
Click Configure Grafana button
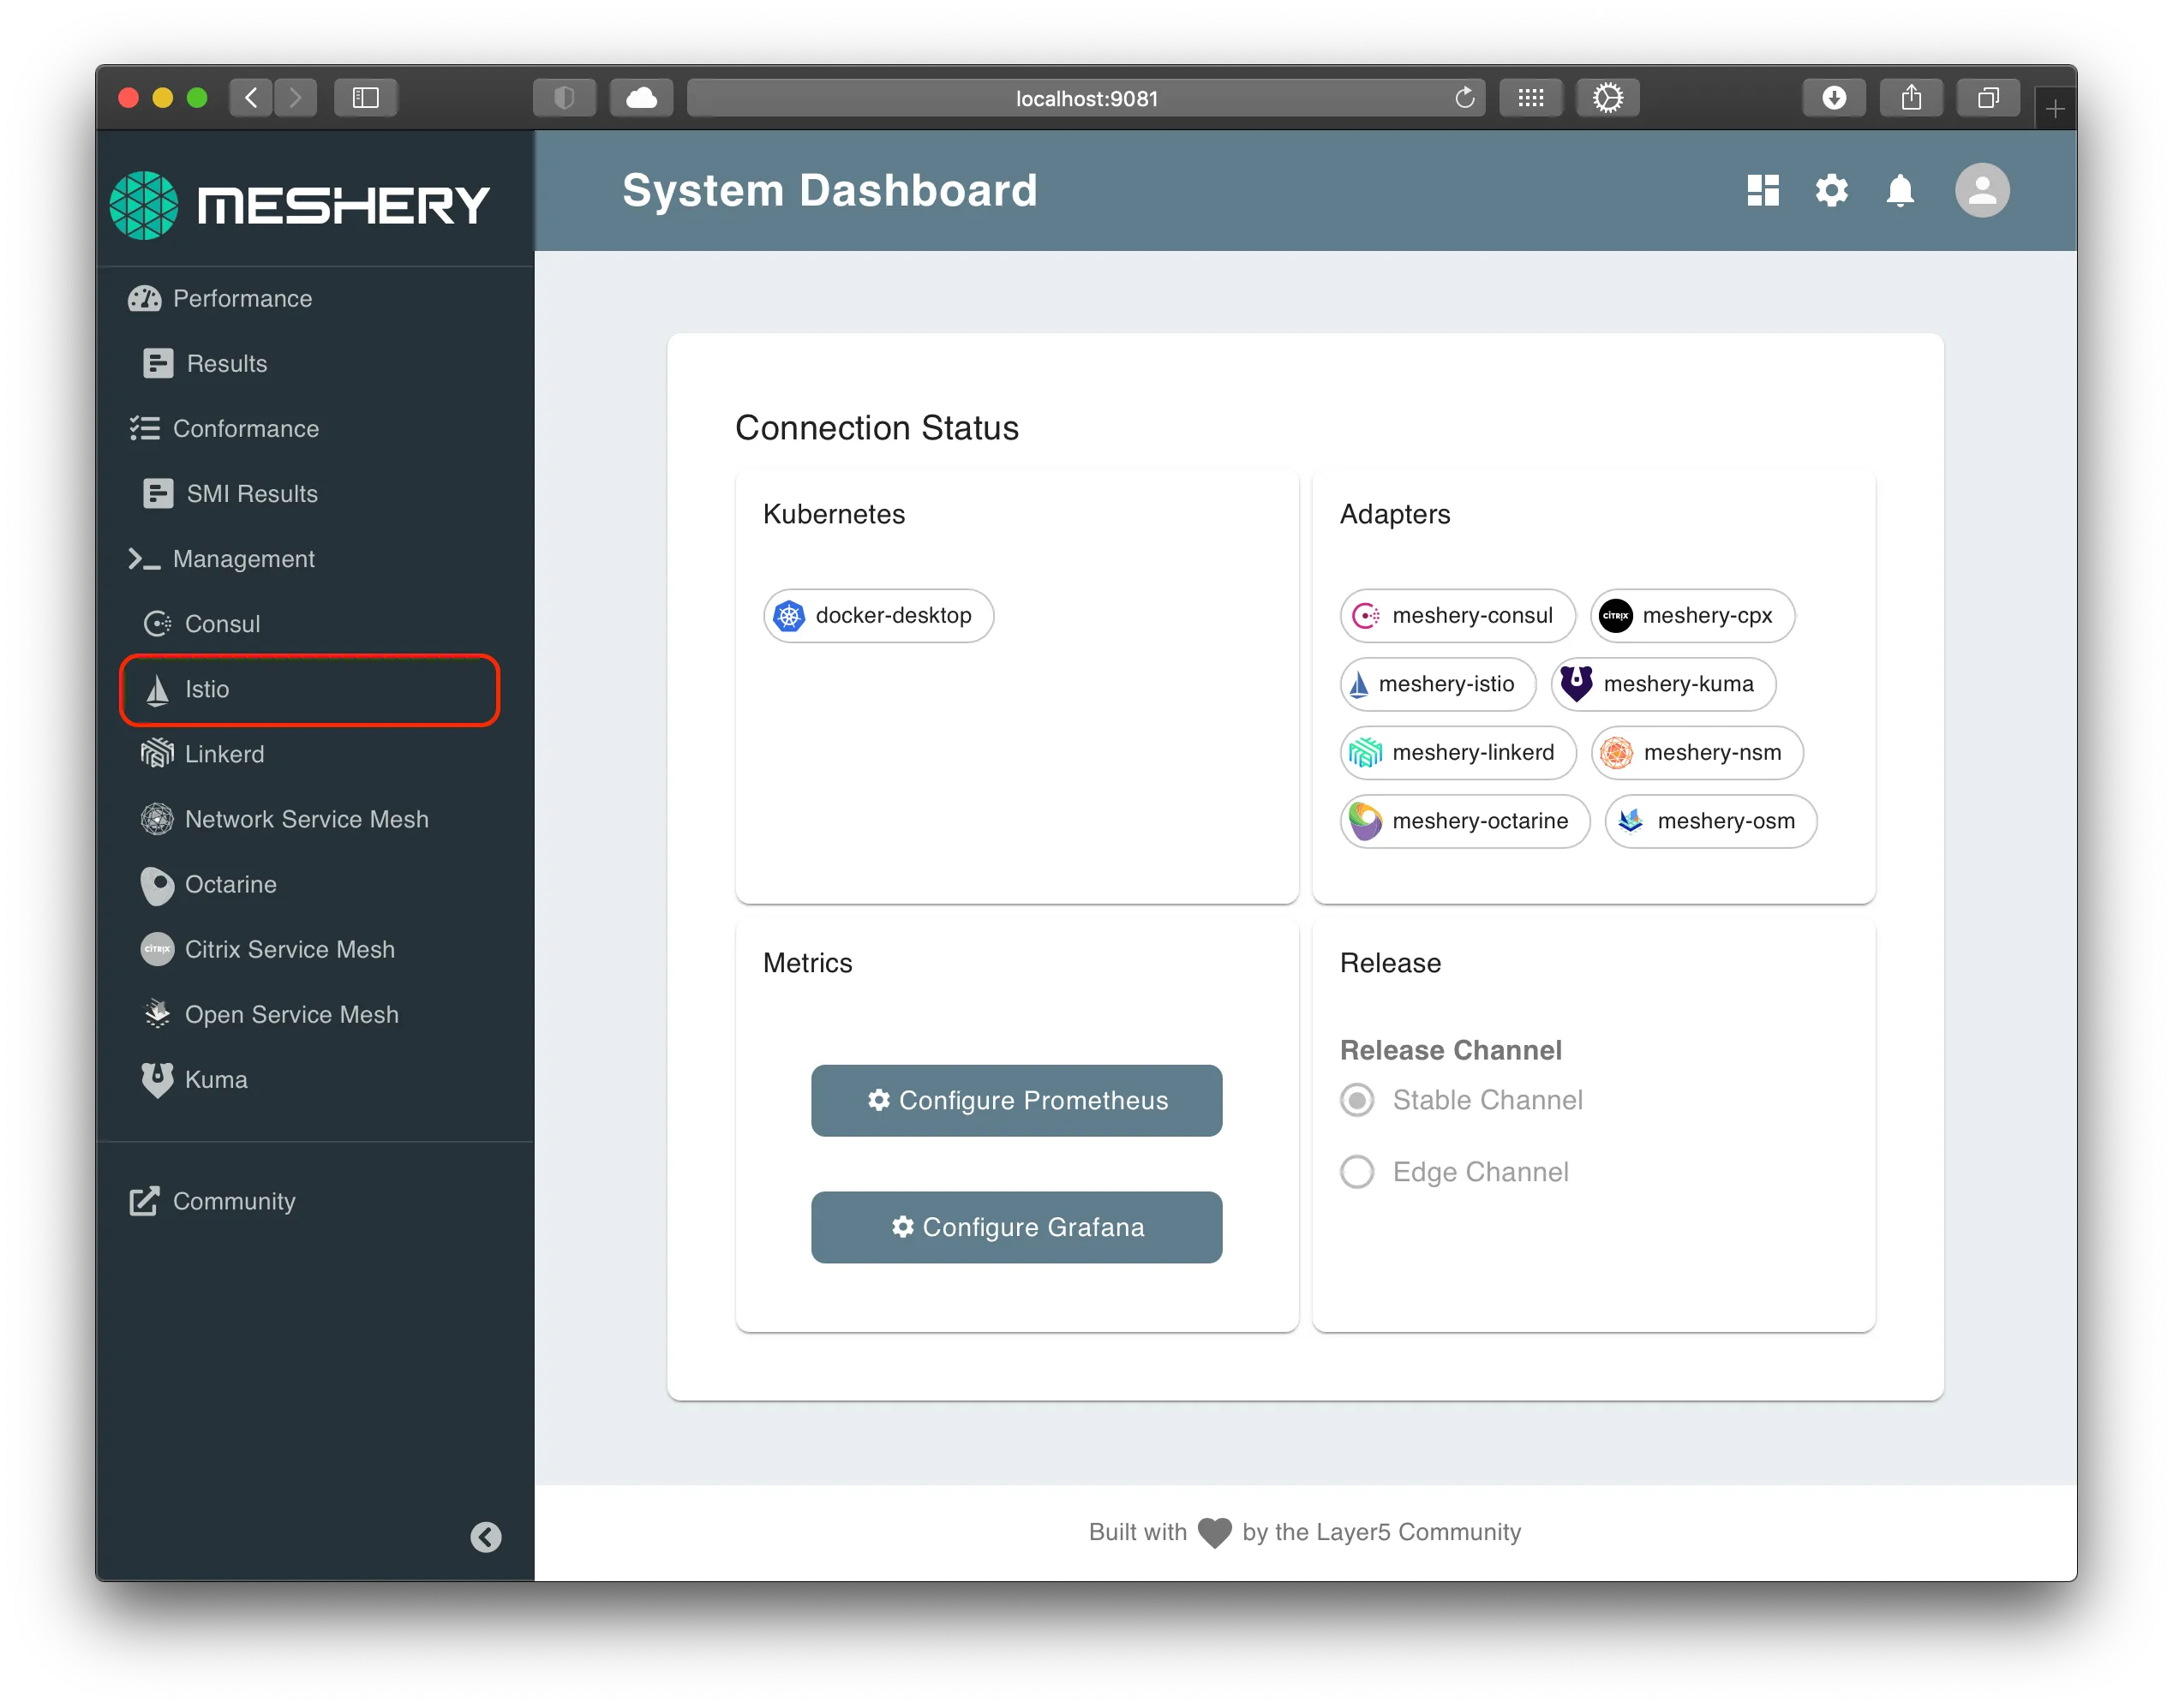pyautogui.click(x=1016, y=1227)
